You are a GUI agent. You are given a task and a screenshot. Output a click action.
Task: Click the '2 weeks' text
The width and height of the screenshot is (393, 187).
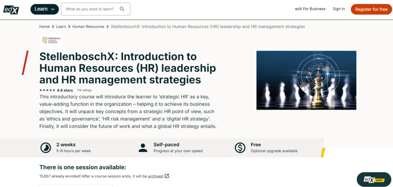(66, 145)
